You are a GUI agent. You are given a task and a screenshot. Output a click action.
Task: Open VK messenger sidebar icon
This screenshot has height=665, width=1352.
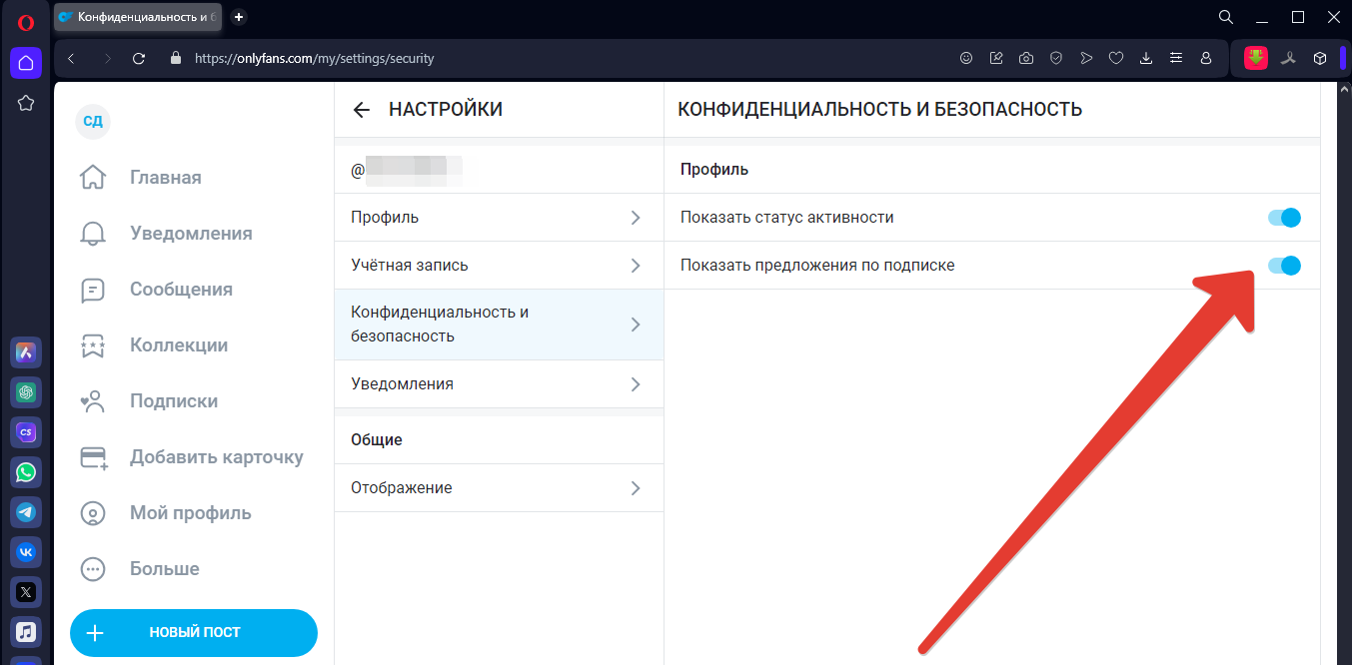pos(26,552)
